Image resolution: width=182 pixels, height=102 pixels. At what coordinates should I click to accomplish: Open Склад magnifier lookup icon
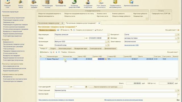point(108,45)
